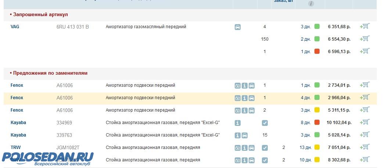Viewport: 389px width, 168px height.
Task: Click delivery info icon in table header
Action: point(311,4)
